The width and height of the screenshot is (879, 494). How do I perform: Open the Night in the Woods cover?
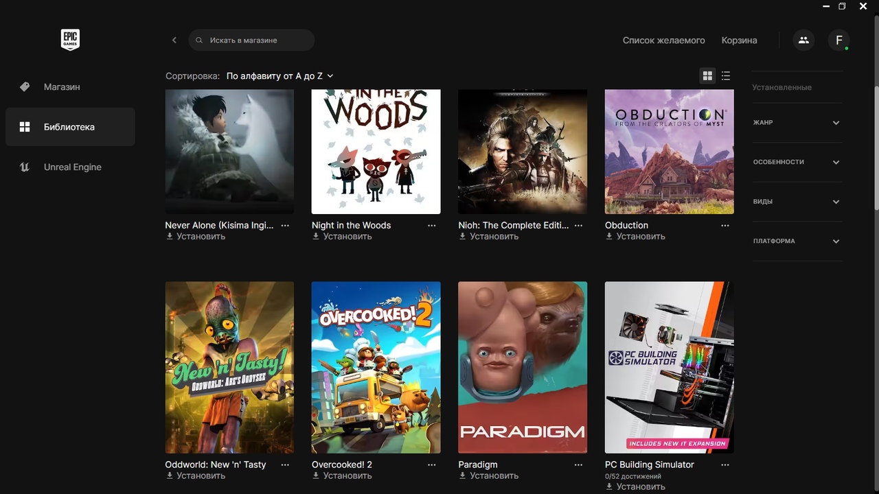[x=376, y=152]
